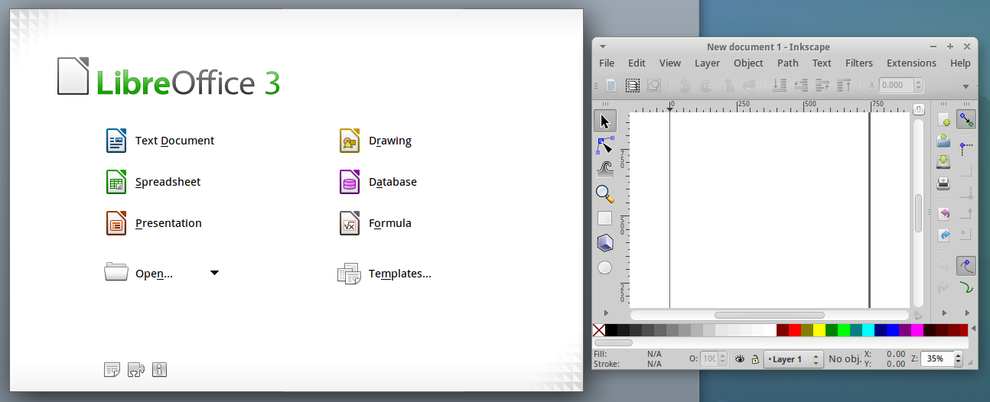Click Redo arrow in Inkscape commands bar
Screen dimensions: 990x402
pos(943,287)
